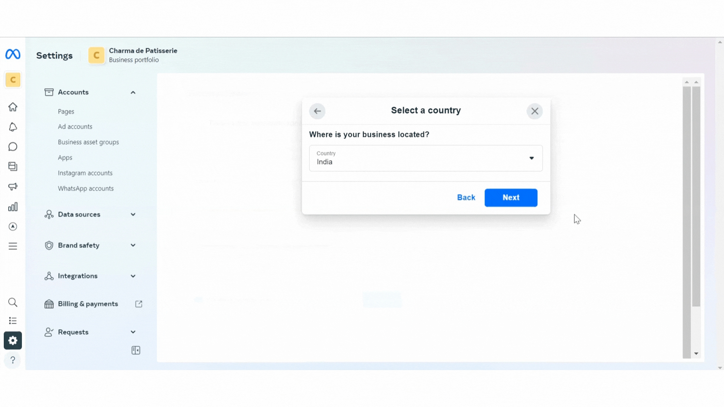Image resolution: width=724 pixels, height=407 pixels.
Task: Click the dialog back arrow icon
Action: click(x=317, y=111)
